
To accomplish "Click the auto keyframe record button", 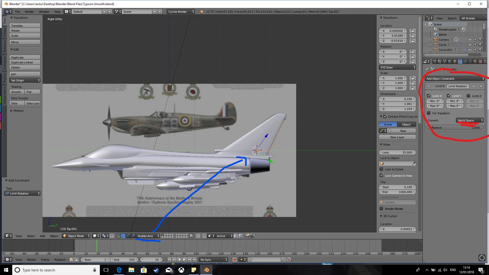I will point(235,259).
